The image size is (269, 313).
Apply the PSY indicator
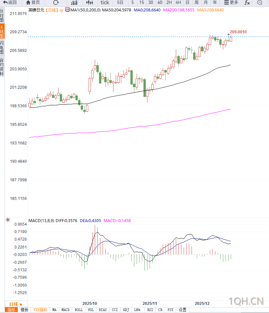click(x=170, y=310)
